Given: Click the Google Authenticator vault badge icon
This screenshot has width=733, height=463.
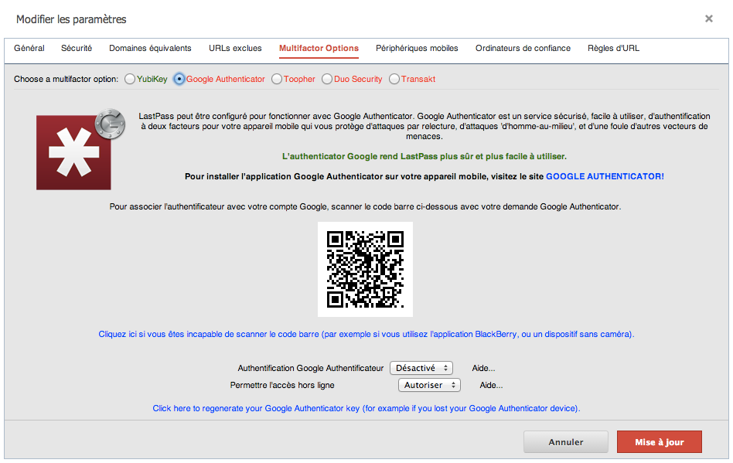Looking at the screenshot, I should (x=111, y=124).
